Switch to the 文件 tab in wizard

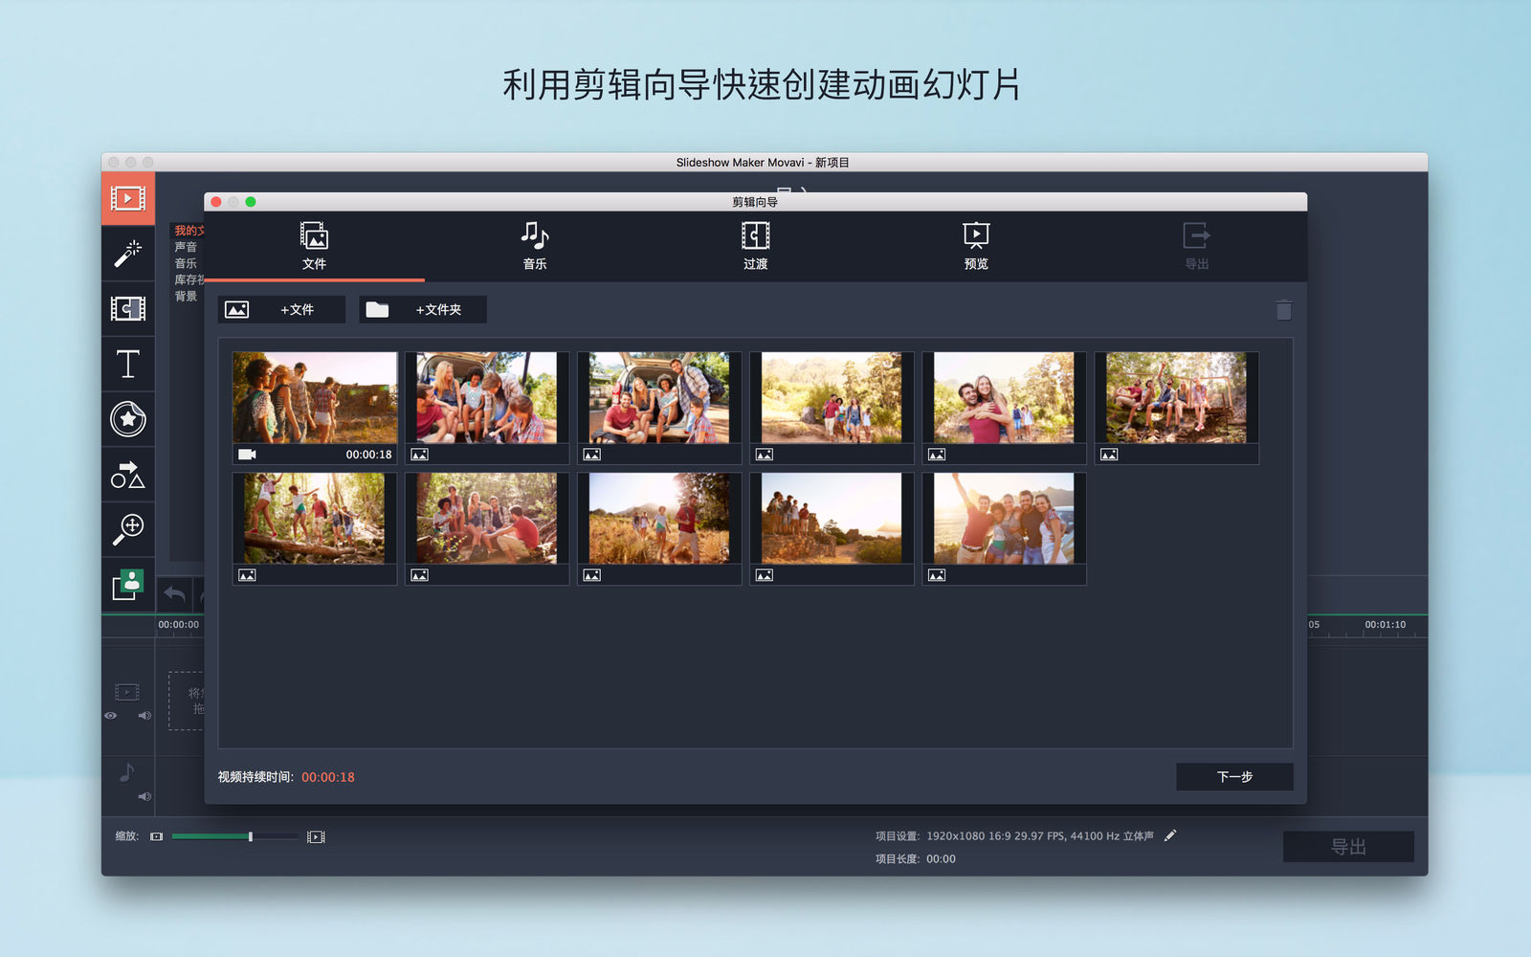click(314, 246)
